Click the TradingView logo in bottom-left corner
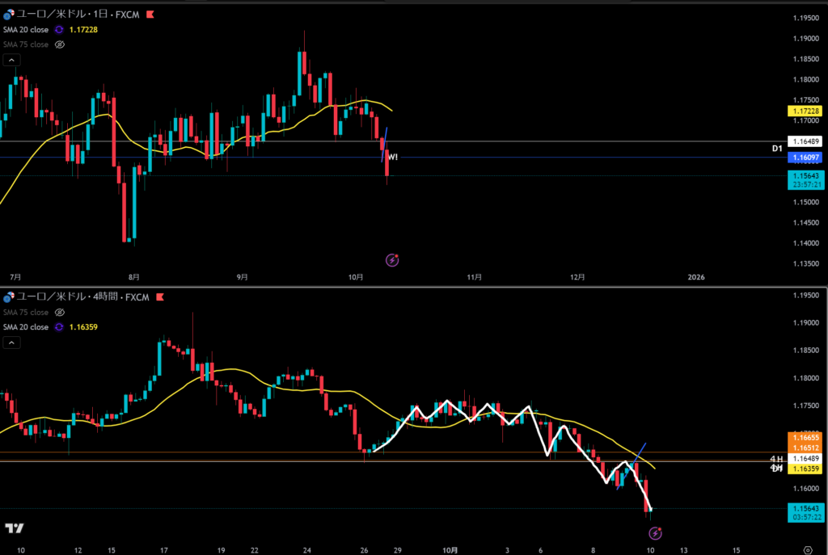This screenshot has width=828, height=555. (x=14, y=528)
